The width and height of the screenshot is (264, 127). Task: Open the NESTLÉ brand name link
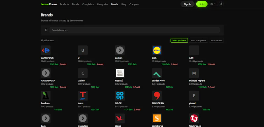119,81
